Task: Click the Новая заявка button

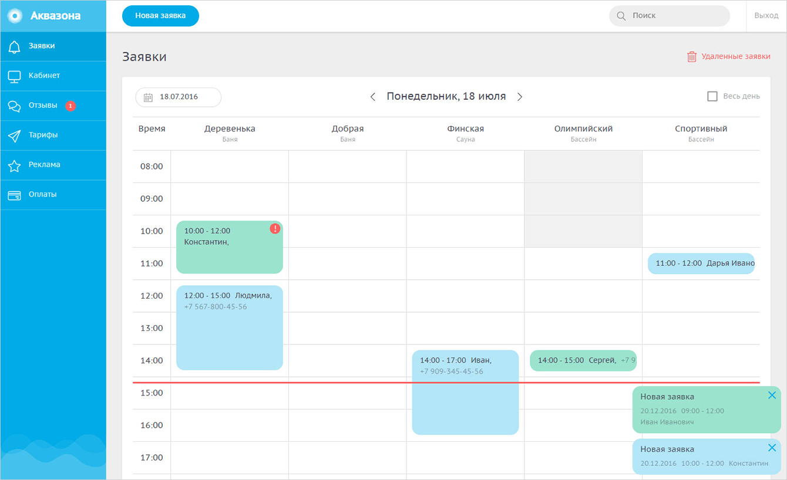Action: pyautogui.click(x=160, y=16)
